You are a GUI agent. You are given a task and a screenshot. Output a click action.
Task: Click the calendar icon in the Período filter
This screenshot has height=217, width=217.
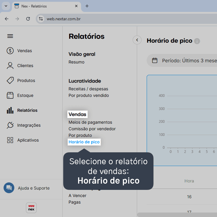pyautogui.click(x=155, y=61)
